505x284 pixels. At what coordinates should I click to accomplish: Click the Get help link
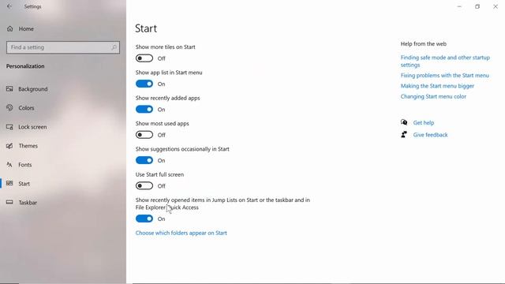424,123
